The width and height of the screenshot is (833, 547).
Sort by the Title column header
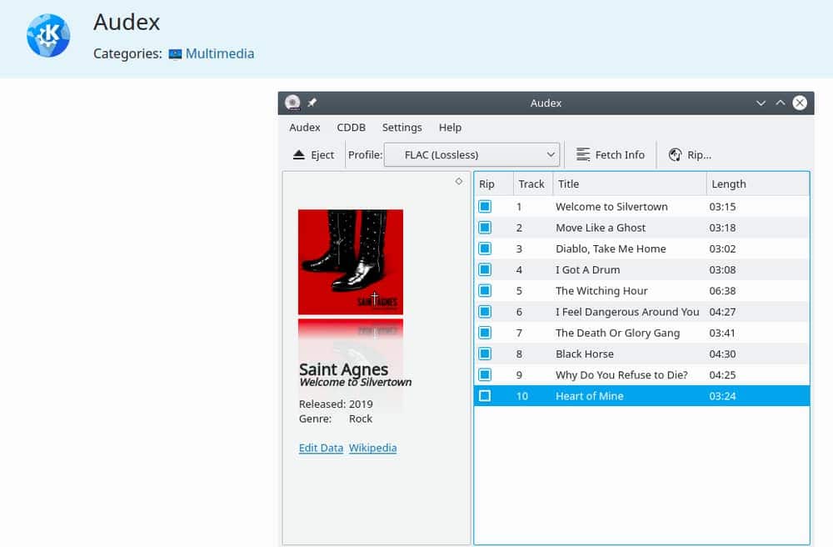click(x=630, y=184)
